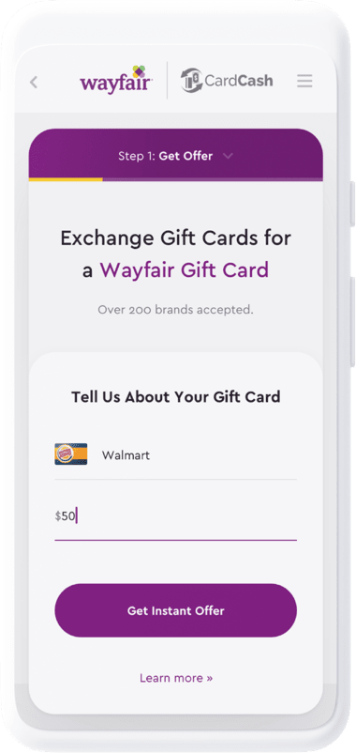
Task: Click the Exchange Gift Cards headline
Action: [175, 254]
